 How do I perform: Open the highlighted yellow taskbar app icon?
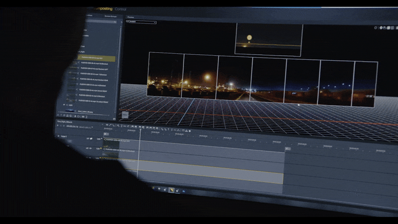[171, 190]
